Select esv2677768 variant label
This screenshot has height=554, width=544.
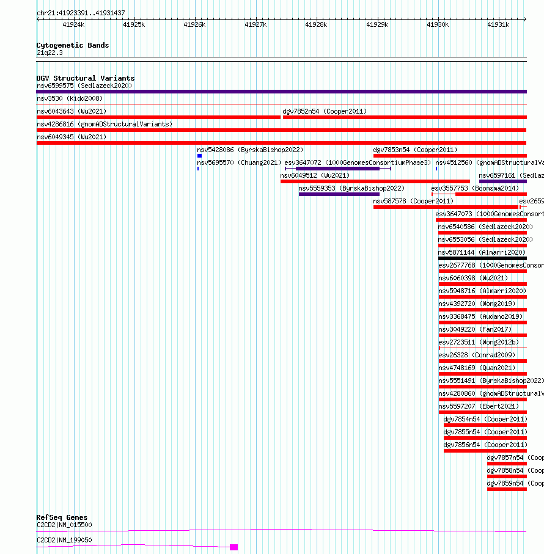pyautogui.click(x=491, y=265)
